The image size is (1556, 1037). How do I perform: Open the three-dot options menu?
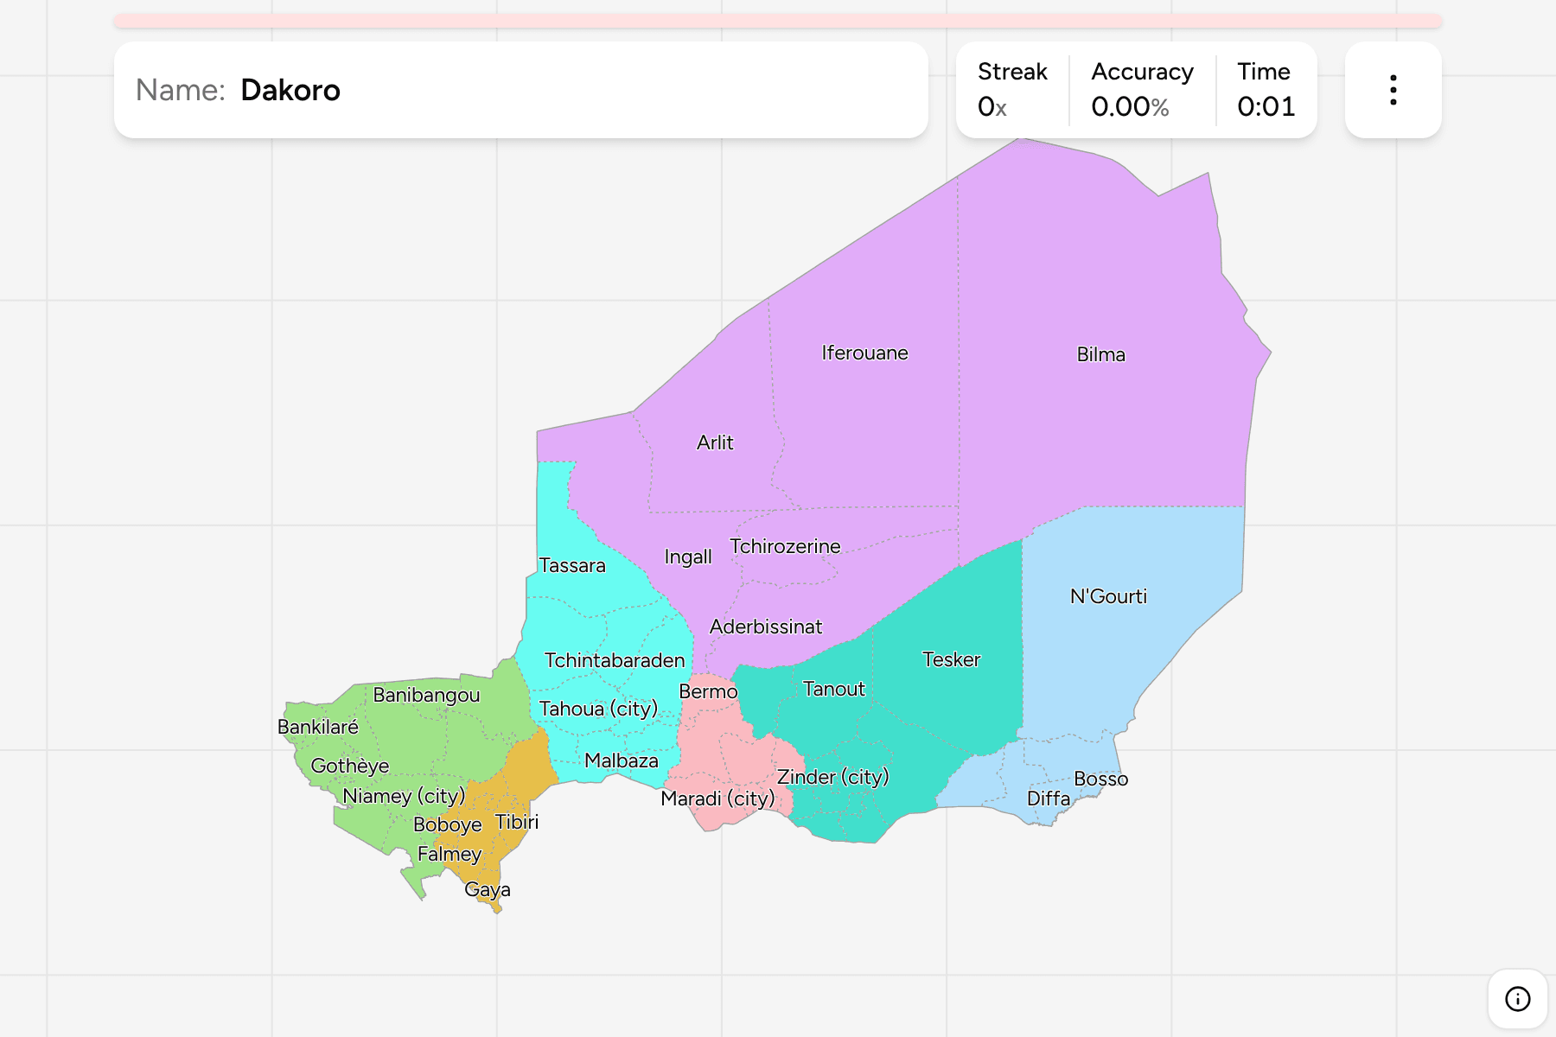1393,90
